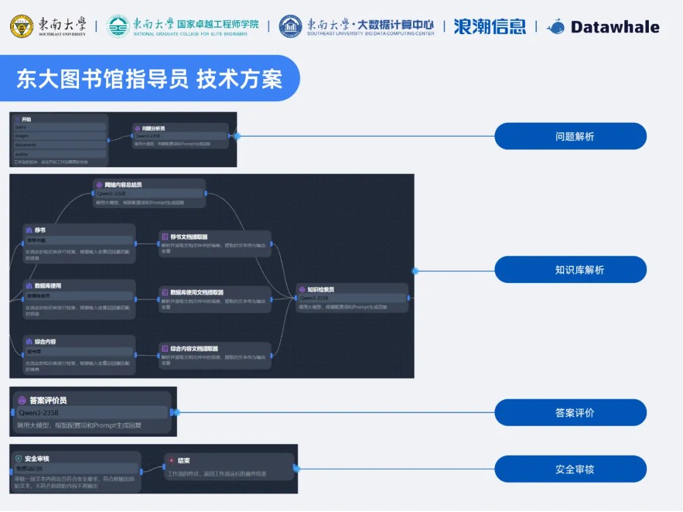Screen dimensions: 683x512
Task: Click the shield icon on 安全审核 node
Action: click(18, 458)
